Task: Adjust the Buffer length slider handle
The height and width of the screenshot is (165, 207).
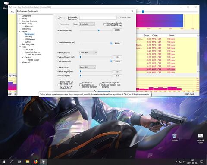Action: click(99, 31)
